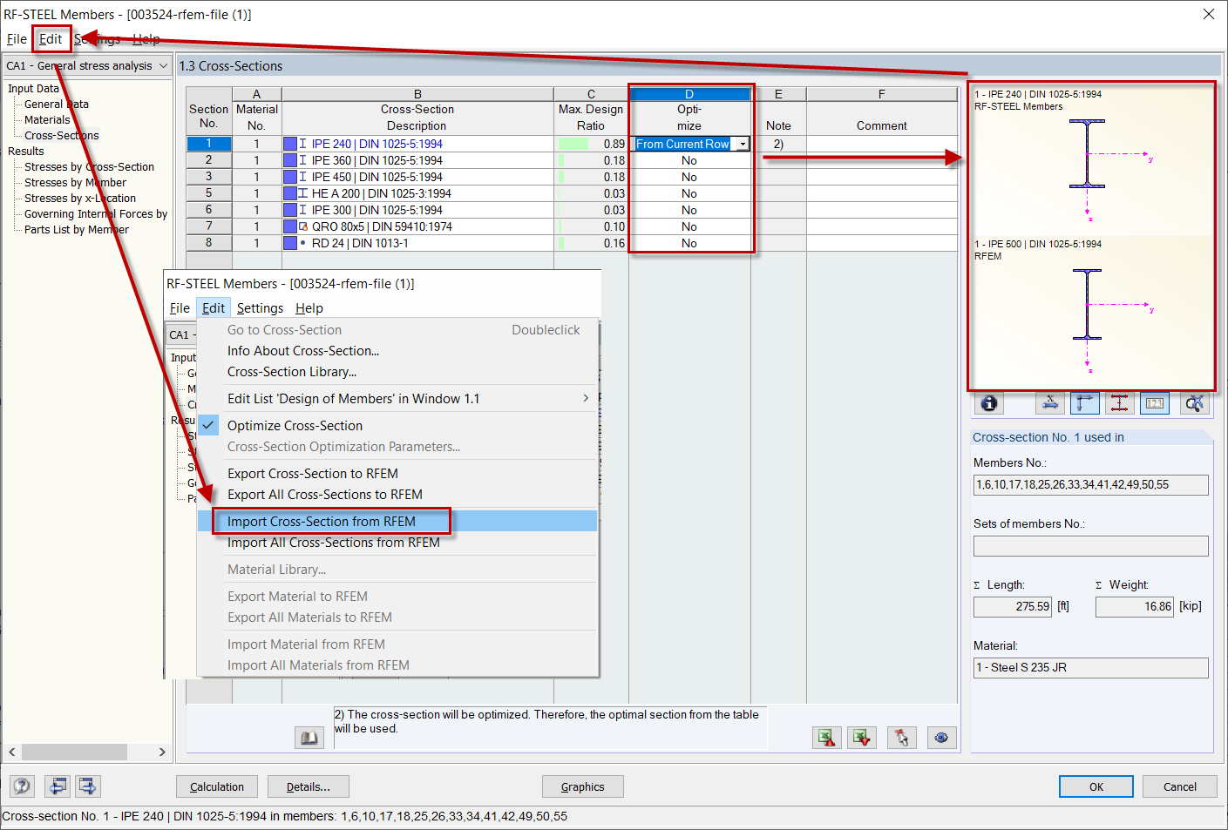
Task: Open the Optimize 'From Current Row' dropdown arrow
Action: [x=743, y=145]
